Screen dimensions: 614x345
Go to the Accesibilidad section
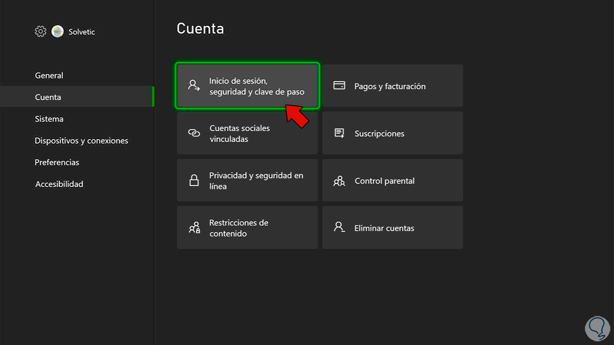[x=59, y=183]
